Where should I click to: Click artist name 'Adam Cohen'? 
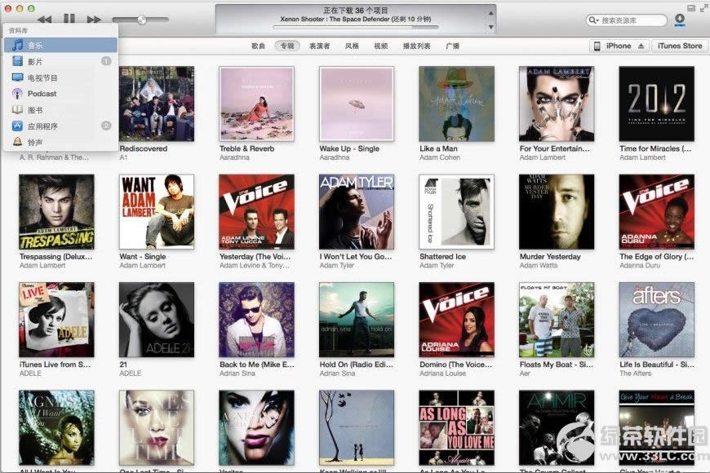pyautogui.click(x=440, y=157)
